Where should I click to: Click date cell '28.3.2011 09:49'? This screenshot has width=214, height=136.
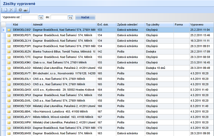click(202, 68)
